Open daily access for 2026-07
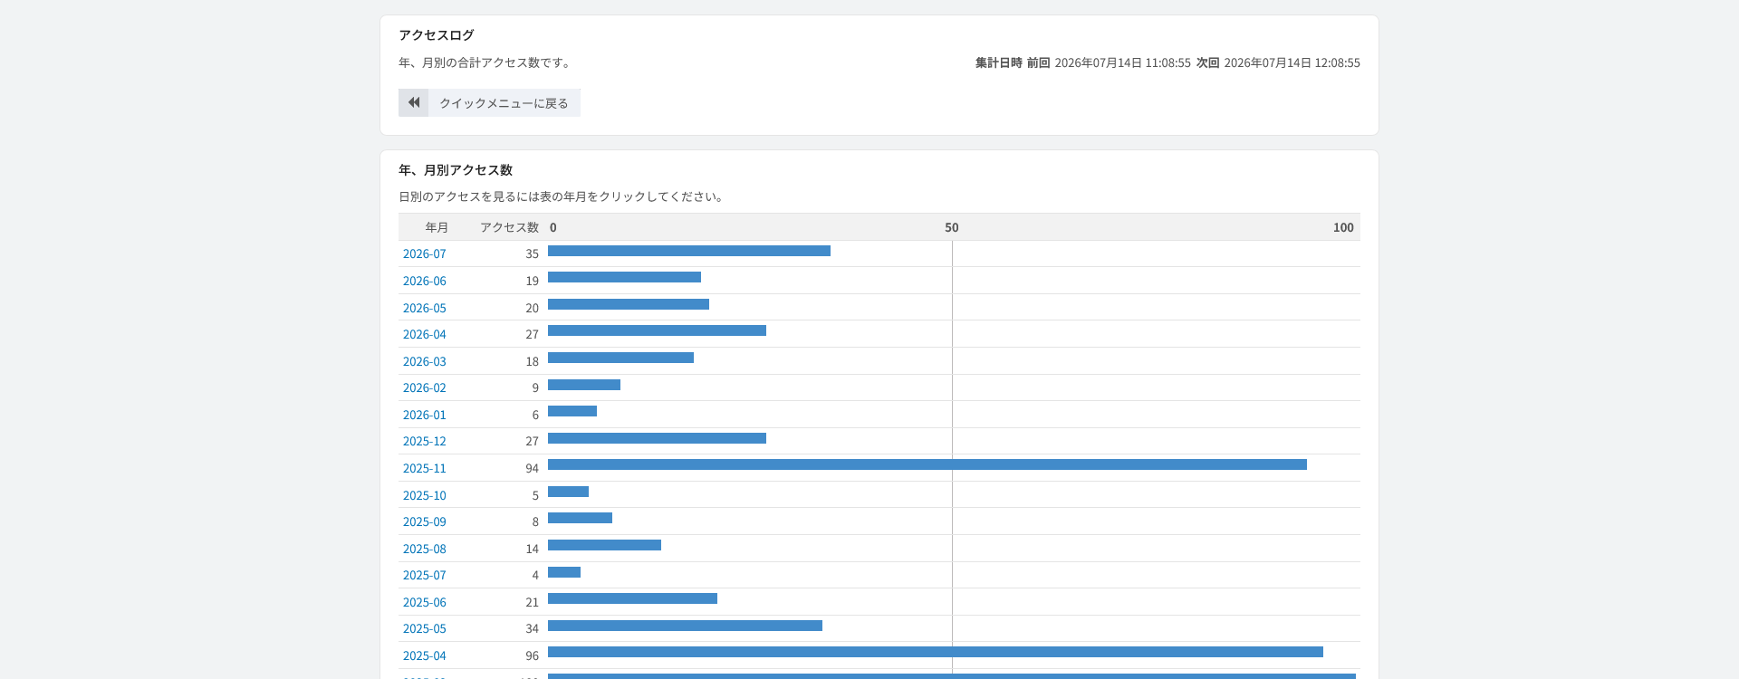The image size is (1739, 679). pos(425,254)
